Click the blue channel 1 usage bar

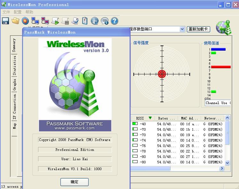coord(218,49)
